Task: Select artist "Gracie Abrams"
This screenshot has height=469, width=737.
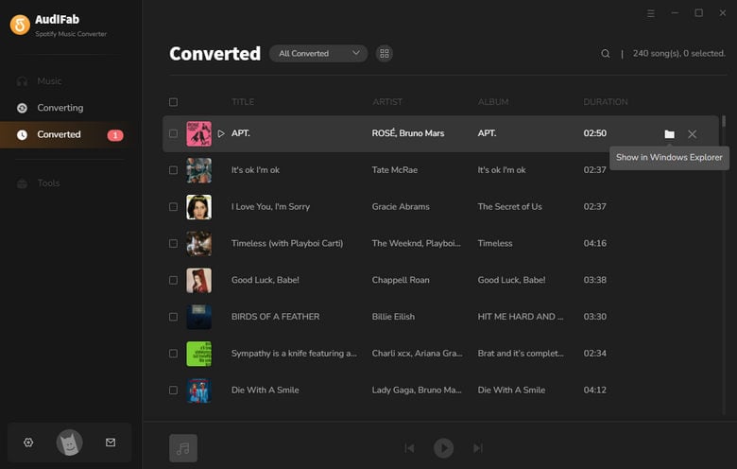Action: coord(401,206)
